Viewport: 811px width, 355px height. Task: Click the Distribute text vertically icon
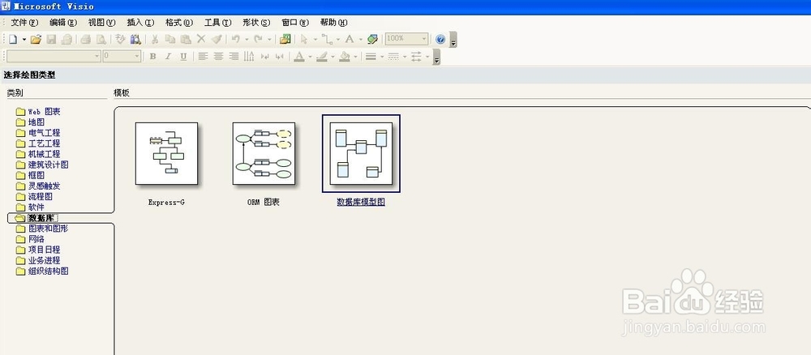(x=249, y=56)
